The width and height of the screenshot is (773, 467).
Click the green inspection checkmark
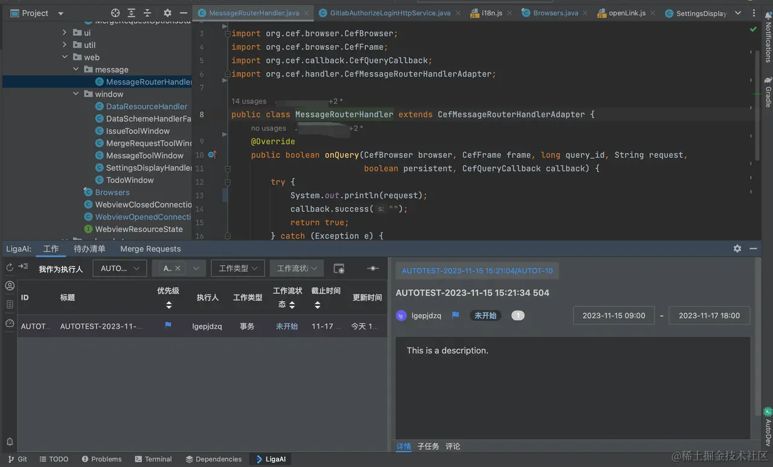coord(753,29)
